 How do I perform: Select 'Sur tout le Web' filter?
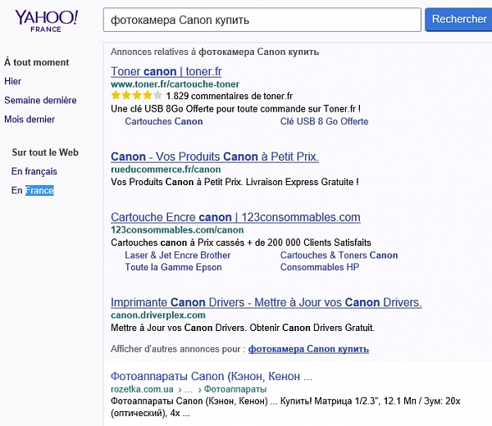[45, 152]
